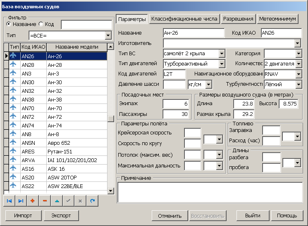The height and width of the screenshot is (226, 308).
Task: Click the Выйти button
Action: (x=252, y=216)
